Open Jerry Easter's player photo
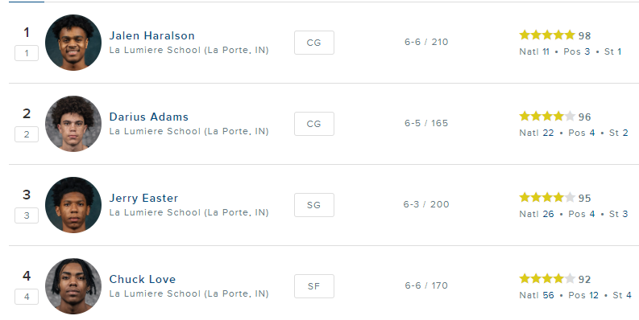The height and width of the screenshot is (320, 639). pos(73,205)
